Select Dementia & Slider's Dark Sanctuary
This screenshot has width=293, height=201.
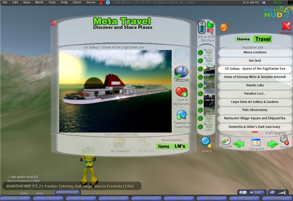255,127
